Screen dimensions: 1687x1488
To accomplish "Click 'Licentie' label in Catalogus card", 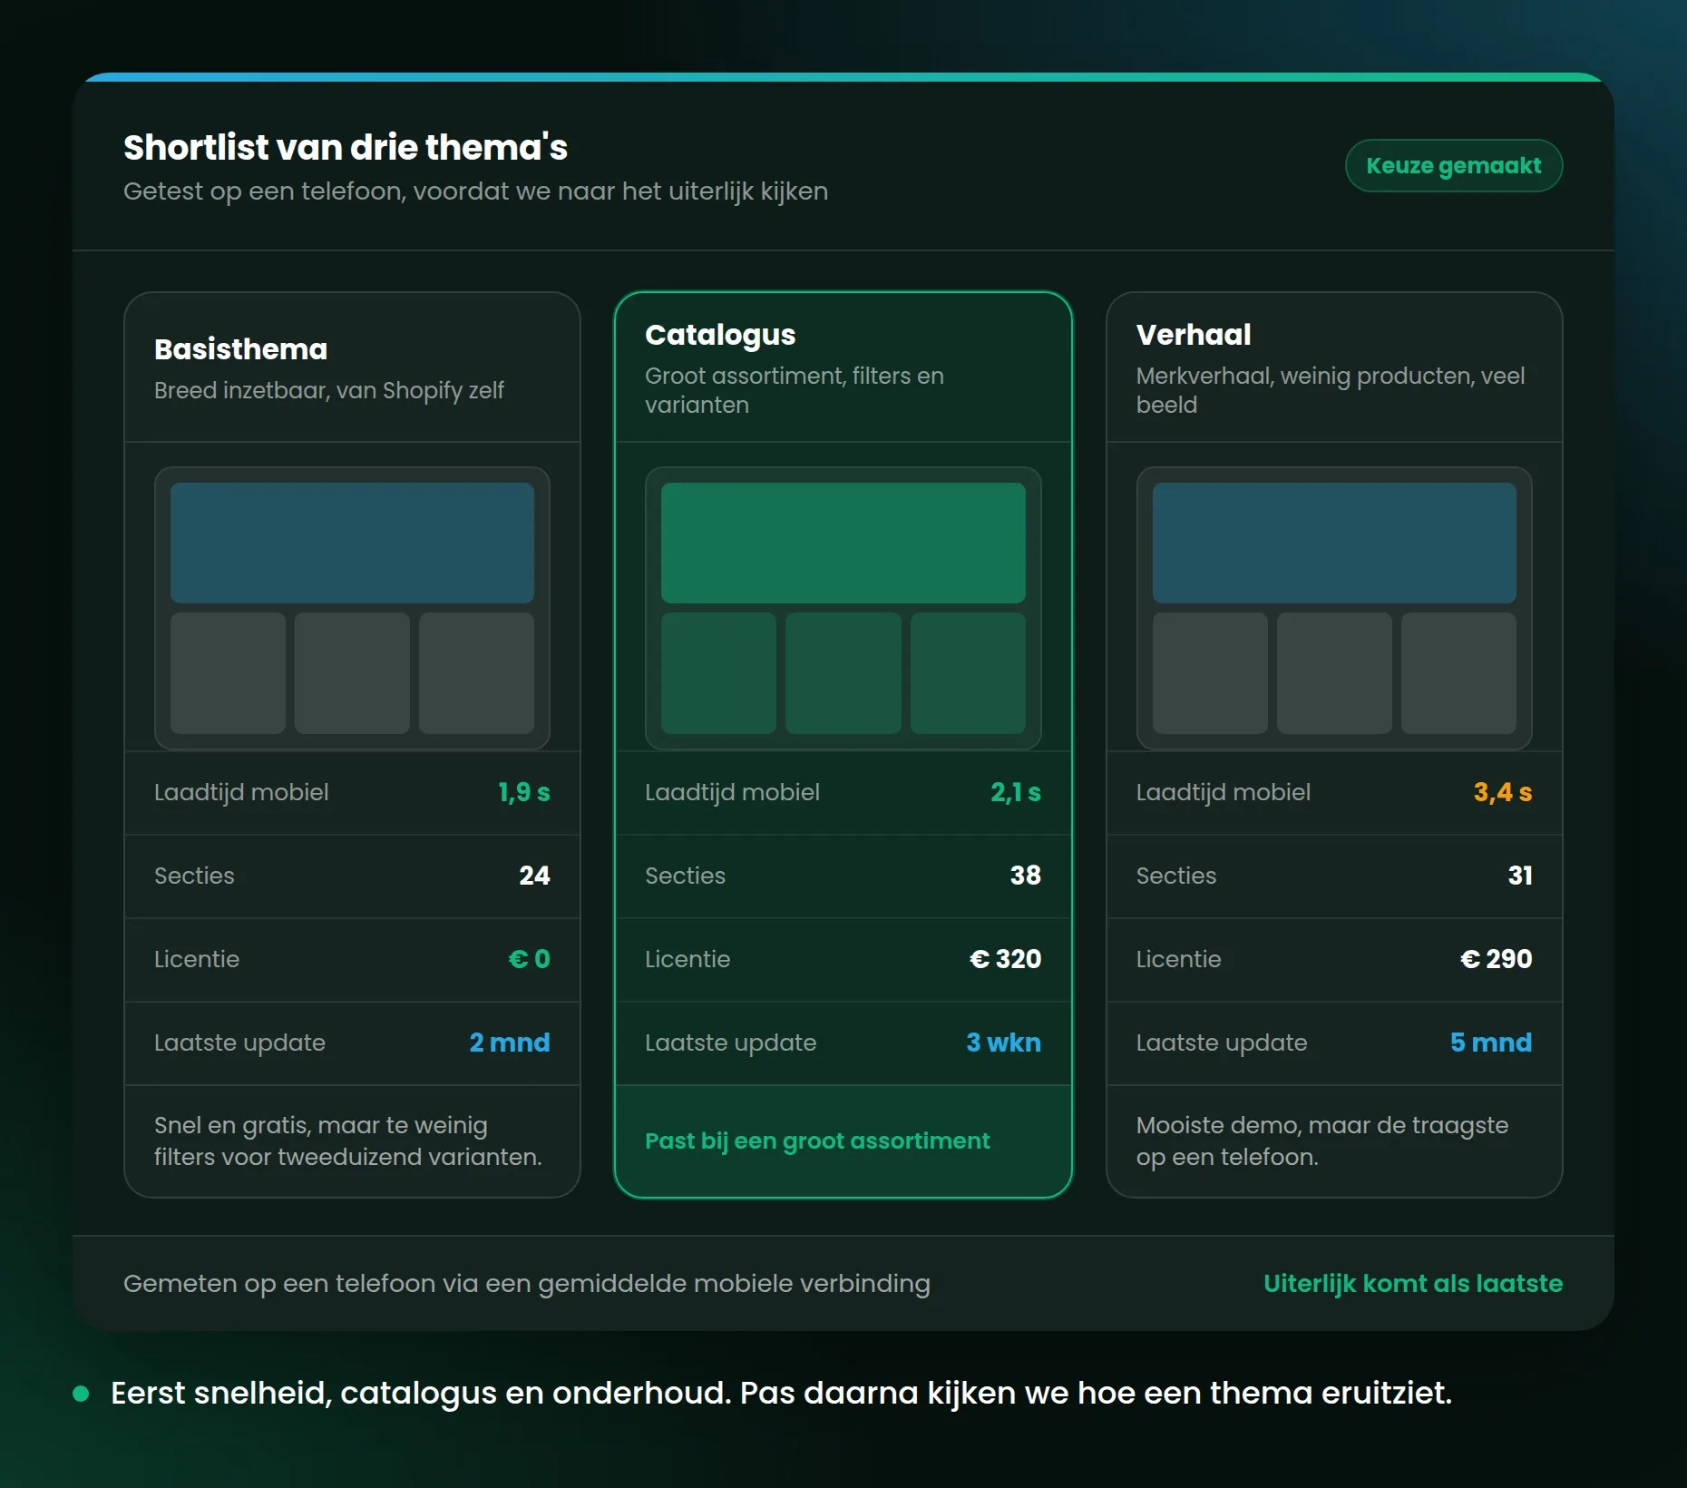I will (x=687, y=959).
